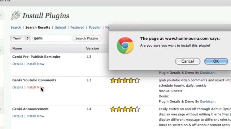Open Genkisan link in Youtube Comments description
231x129 pixels.
207,101
